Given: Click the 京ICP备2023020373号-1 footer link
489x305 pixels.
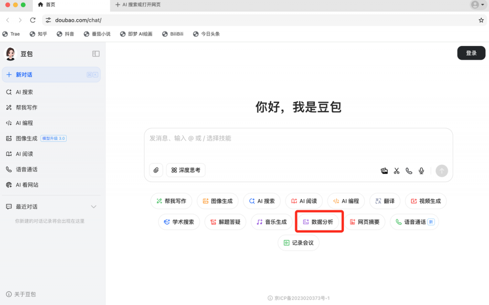Looking at the screenshot, I should tap(299, 298).
